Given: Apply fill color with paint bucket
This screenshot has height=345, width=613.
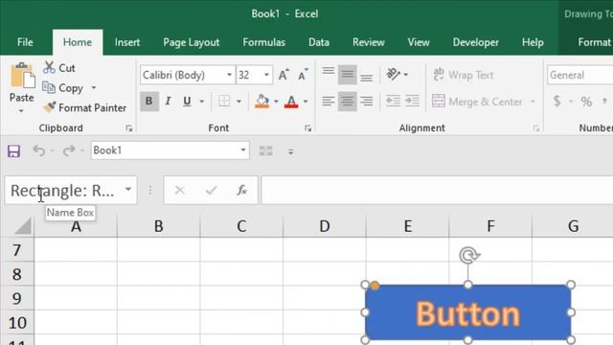Looking at the screenshot, I should (x=261, y=102).
